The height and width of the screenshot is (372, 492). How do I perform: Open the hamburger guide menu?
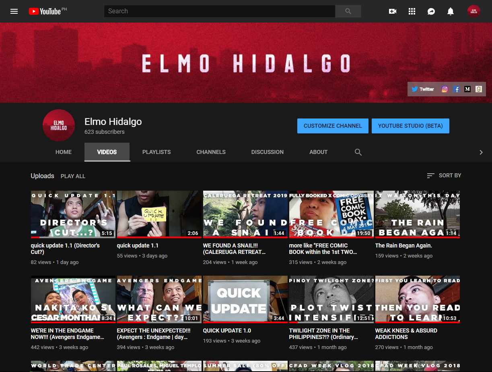pyautogui.click(x=14, y=11)
